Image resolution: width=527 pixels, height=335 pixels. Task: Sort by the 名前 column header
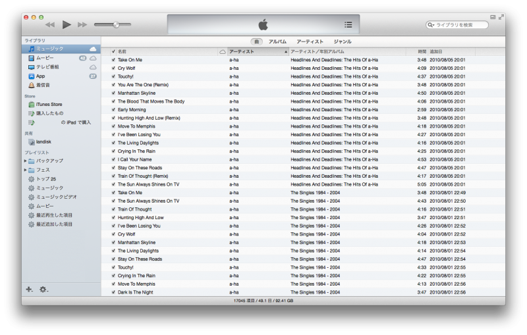pyautogui.click(x=167, y=52)
